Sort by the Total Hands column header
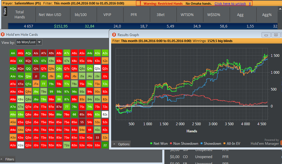The width and height of the screenshot is (282, 164). click(20, 15)
